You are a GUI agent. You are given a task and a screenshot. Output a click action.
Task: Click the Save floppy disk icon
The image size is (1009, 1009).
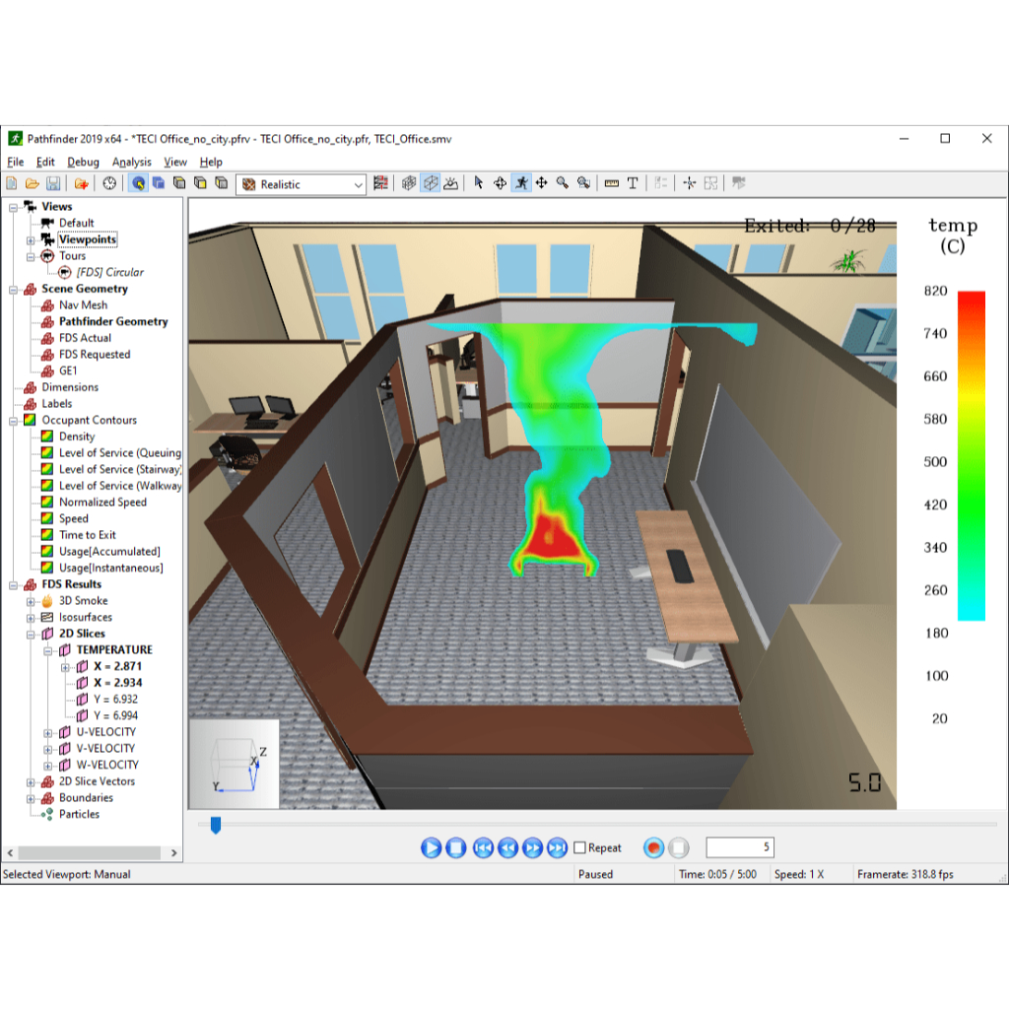tap(53, 183)
